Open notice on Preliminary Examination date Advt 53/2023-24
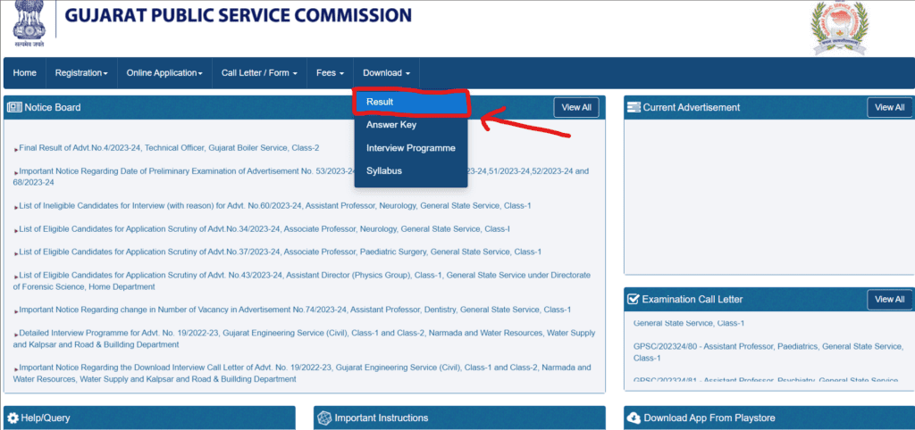This screenshot has width=915, height=430. [301, 177]
